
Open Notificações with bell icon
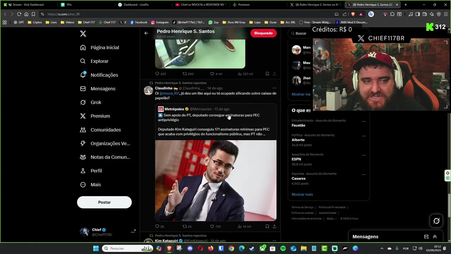[99, 75]
